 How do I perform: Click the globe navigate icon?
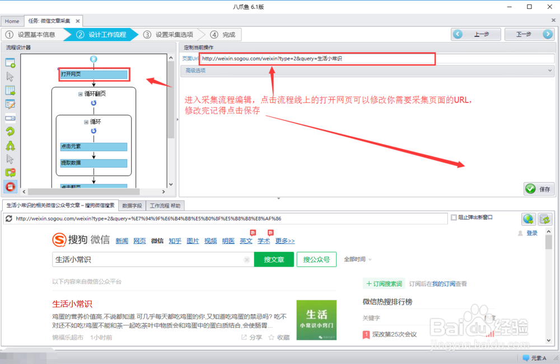[529, 218]
